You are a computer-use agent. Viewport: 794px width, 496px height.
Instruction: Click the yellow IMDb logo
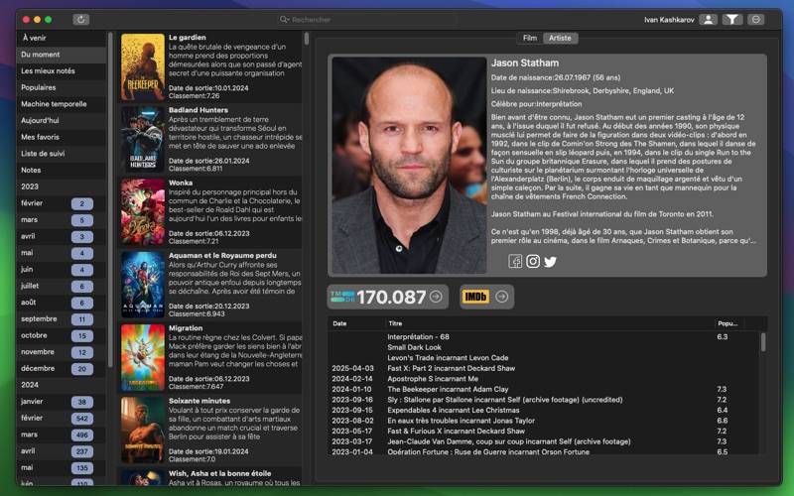[x=475, y=297]
